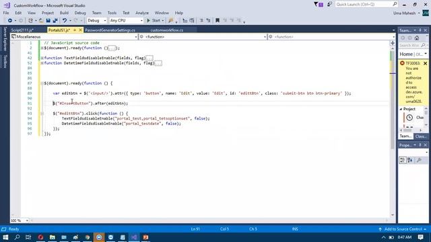This screenshot has width=431, height=242.
Task: Open the Server Explorer side tab
Action: [5, 39]
